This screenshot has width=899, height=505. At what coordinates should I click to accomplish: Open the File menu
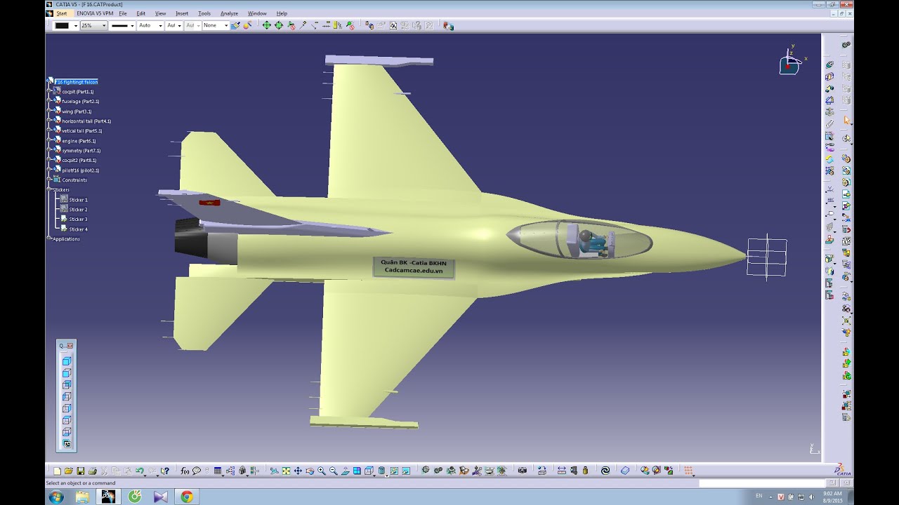point(123,13)
